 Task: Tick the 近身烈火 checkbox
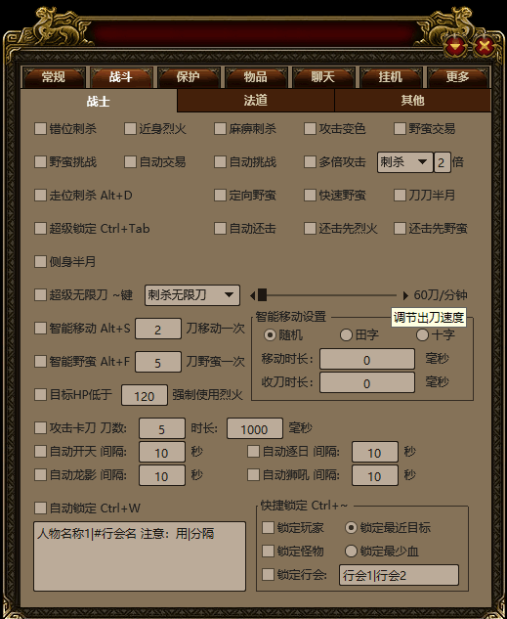[x=130, y=129]
